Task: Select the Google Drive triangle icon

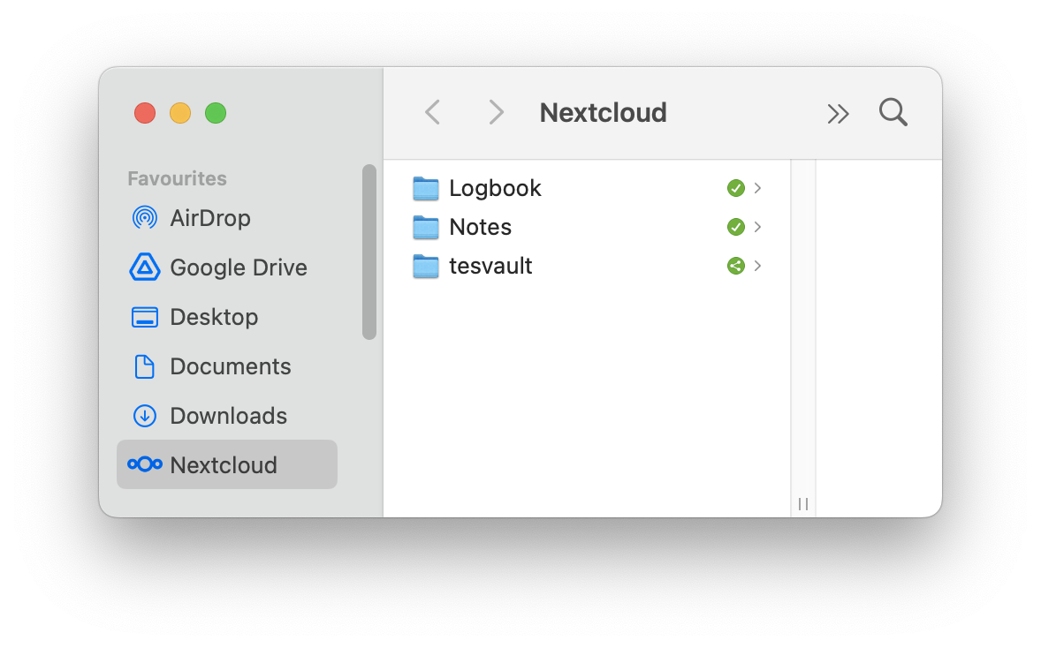Action: click(145, 267)
